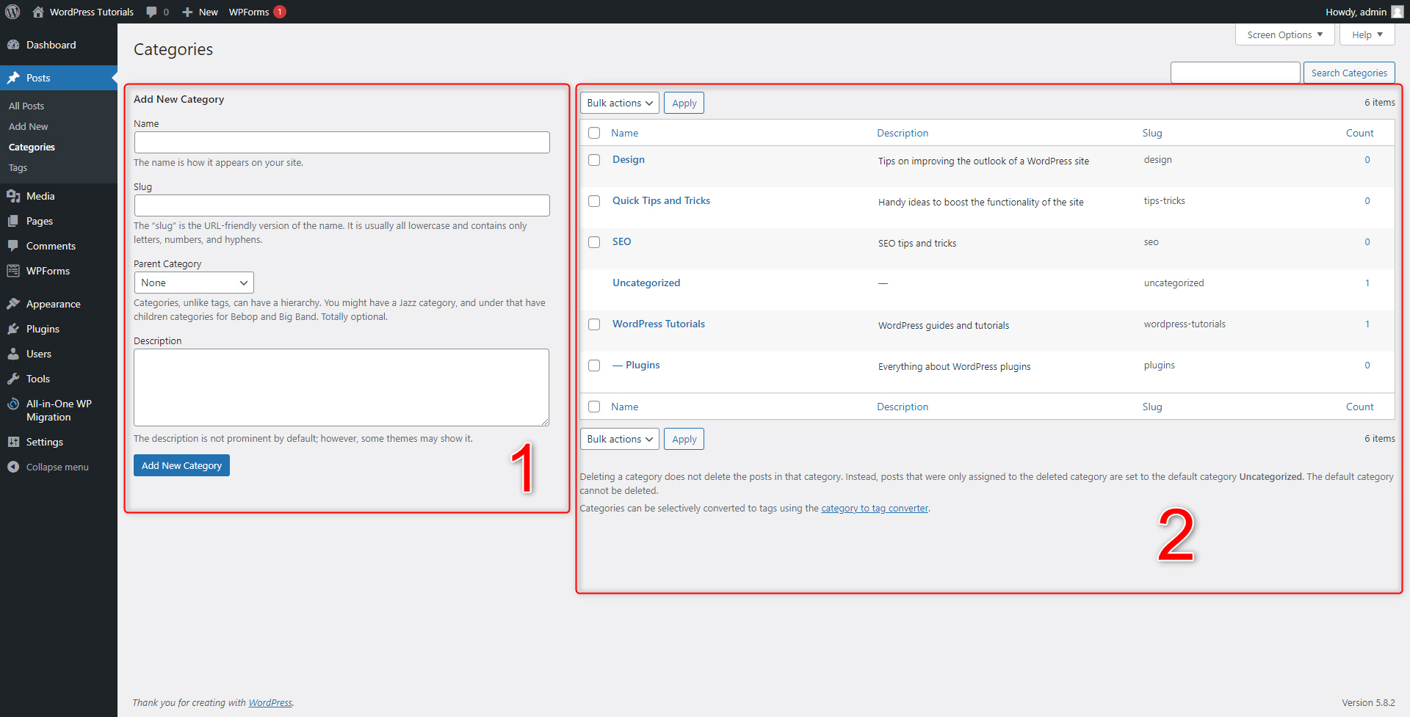Screen dimensions: 1410x717
Task: Open the WordPress Tutorials category link
Action: 659,324
